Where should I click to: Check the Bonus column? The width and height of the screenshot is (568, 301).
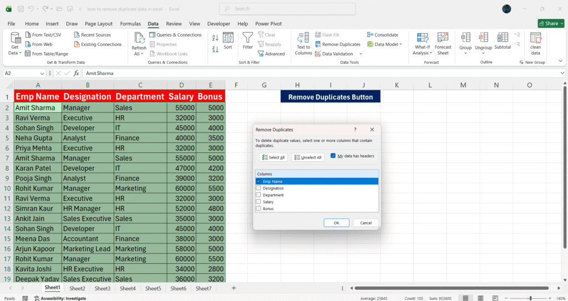258,208
